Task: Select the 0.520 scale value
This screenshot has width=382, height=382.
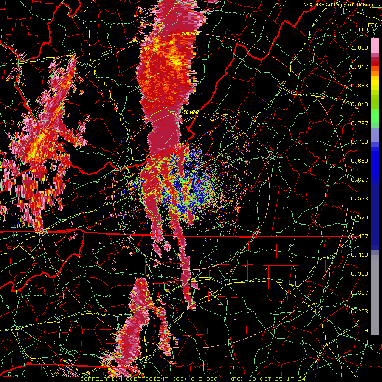Action: pos(360,218)
